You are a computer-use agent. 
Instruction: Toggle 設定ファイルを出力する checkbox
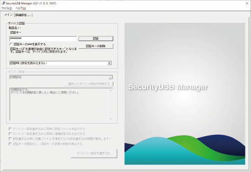(x=10, y=129)
